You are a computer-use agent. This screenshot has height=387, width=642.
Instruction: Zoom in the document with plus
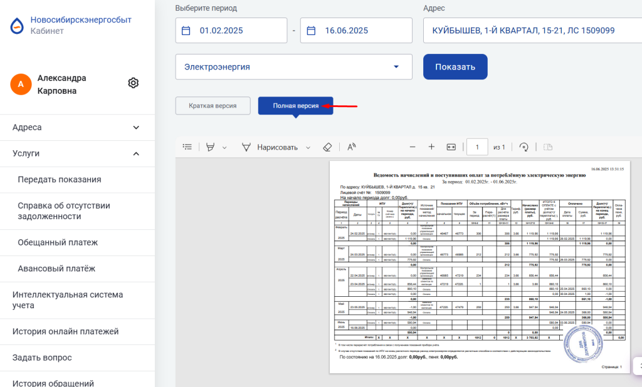point(431,147)
